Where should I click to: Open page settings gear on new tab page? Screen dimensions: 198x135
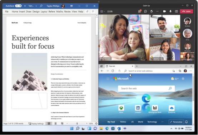183,79
